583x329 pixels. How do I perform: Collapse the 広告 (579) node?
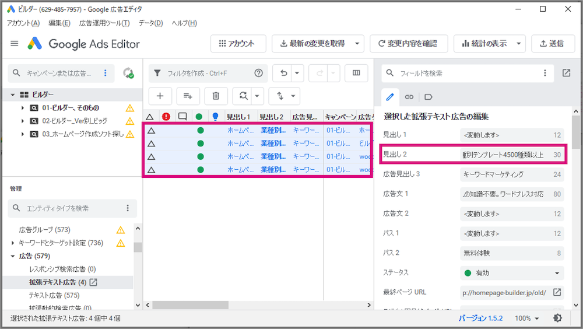tap(13, 256)
